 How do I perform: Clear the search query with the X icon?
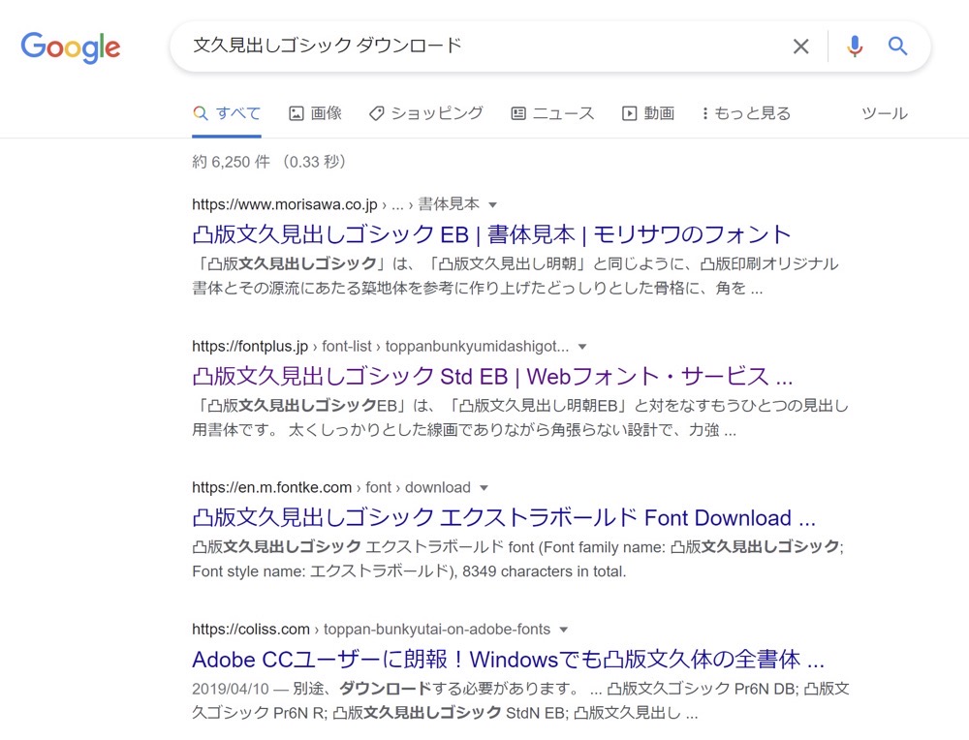point(801,46)
